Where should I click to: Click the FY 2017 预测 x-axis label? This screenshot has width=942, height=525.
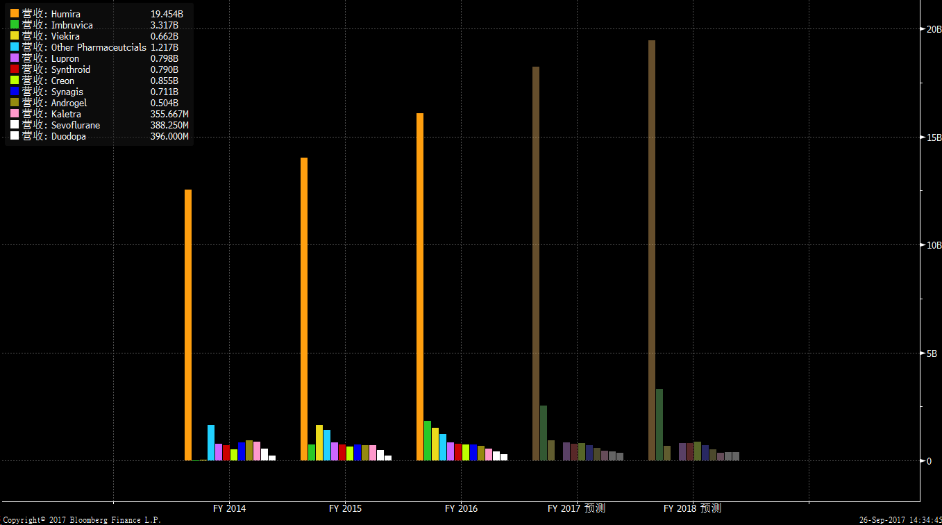pos(576,508)
